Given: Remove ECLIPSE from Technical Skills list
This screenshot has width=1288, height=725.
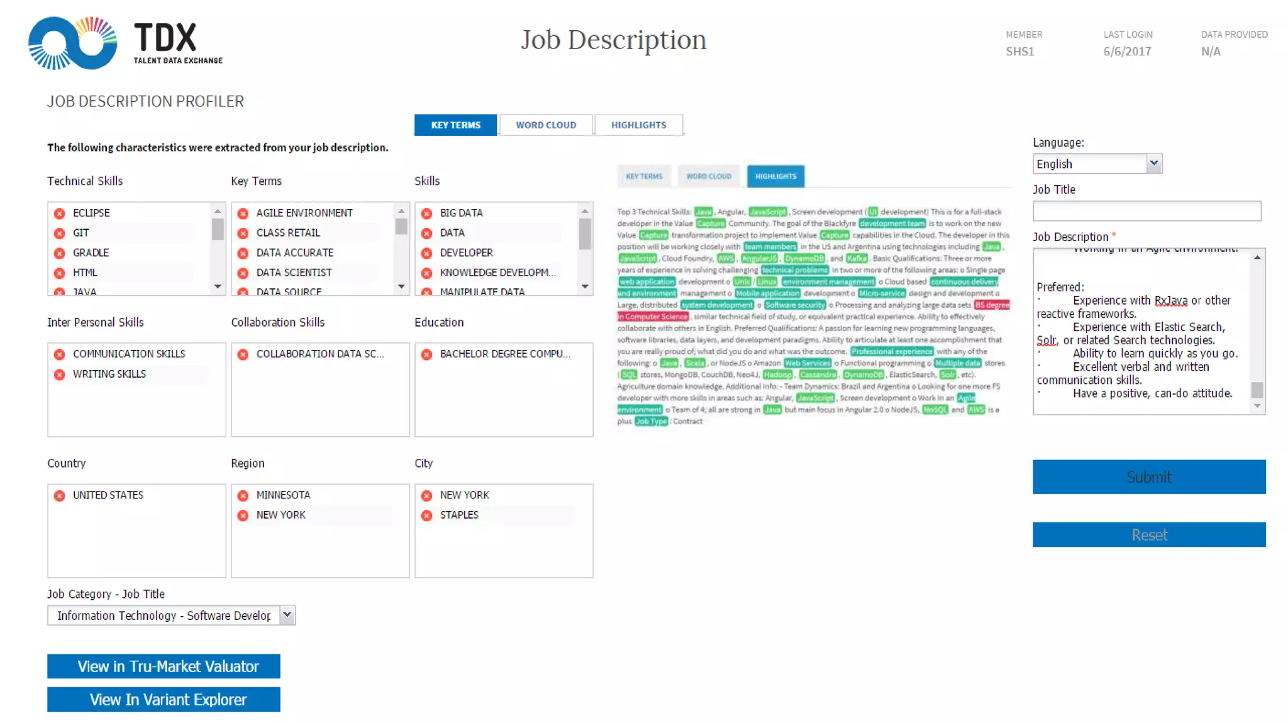Looking at the screenshot, I should (59, 213).
